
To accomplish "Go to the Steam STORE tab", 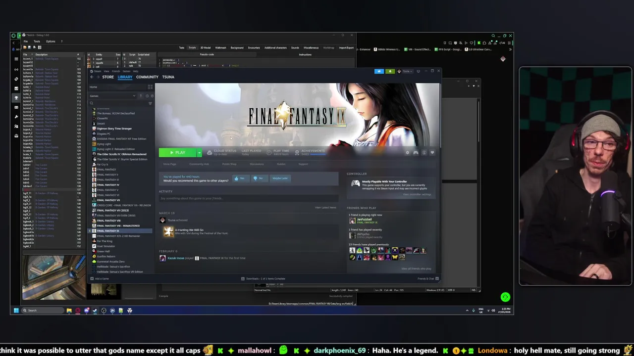I will tap(108, 77).
